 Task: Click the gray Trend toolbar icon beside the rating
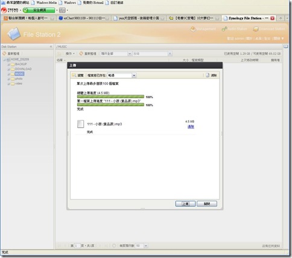(x=62, y=10)
